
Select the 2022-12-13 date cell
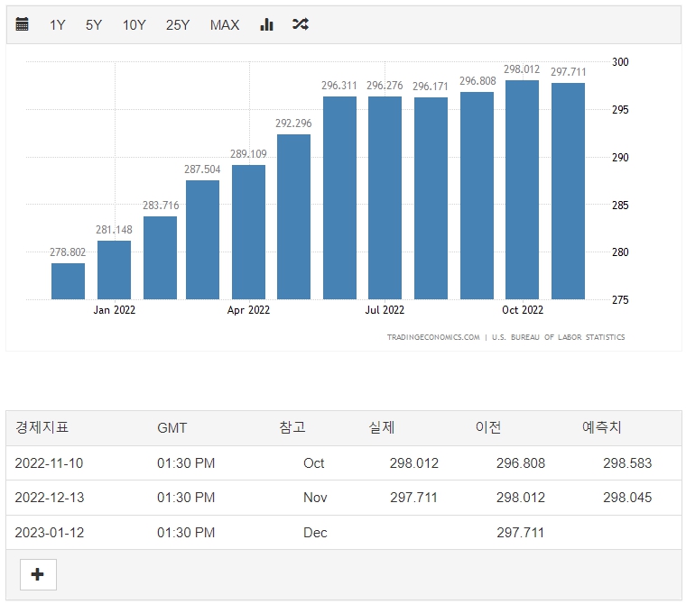point(50,498)
